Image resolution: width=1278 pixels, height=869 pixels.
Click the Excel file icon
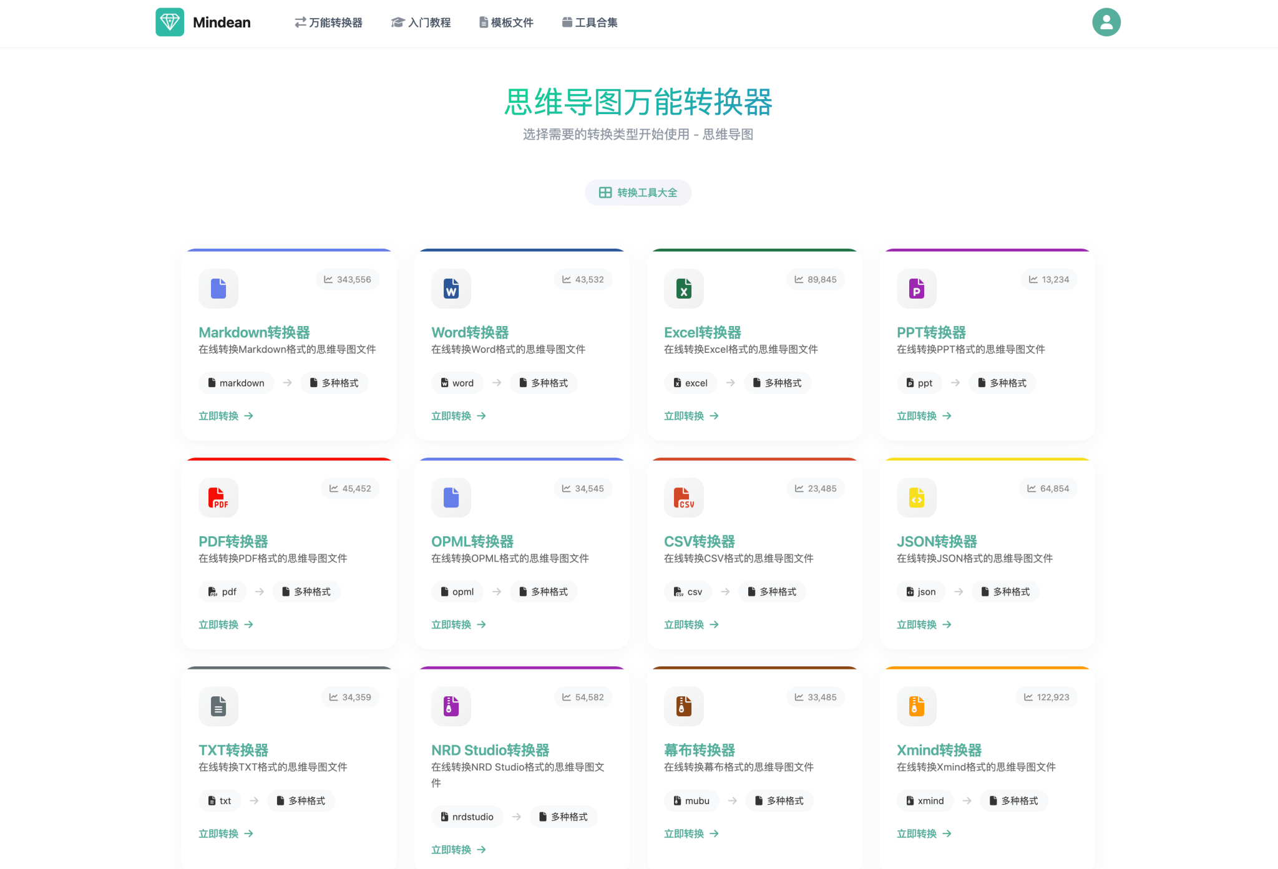(x=683, y=289)
